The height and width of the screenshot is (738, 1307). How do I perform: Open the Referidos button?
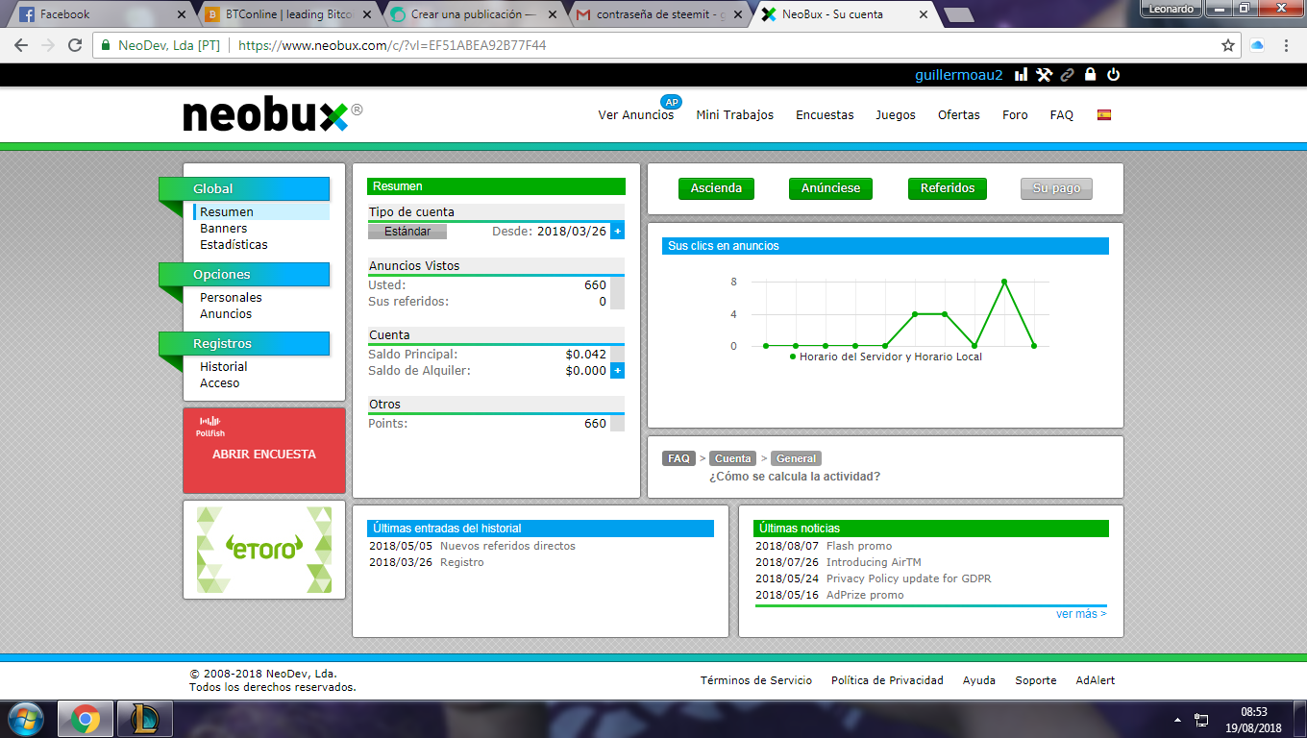pyautogui.click(x=948, y=188)
